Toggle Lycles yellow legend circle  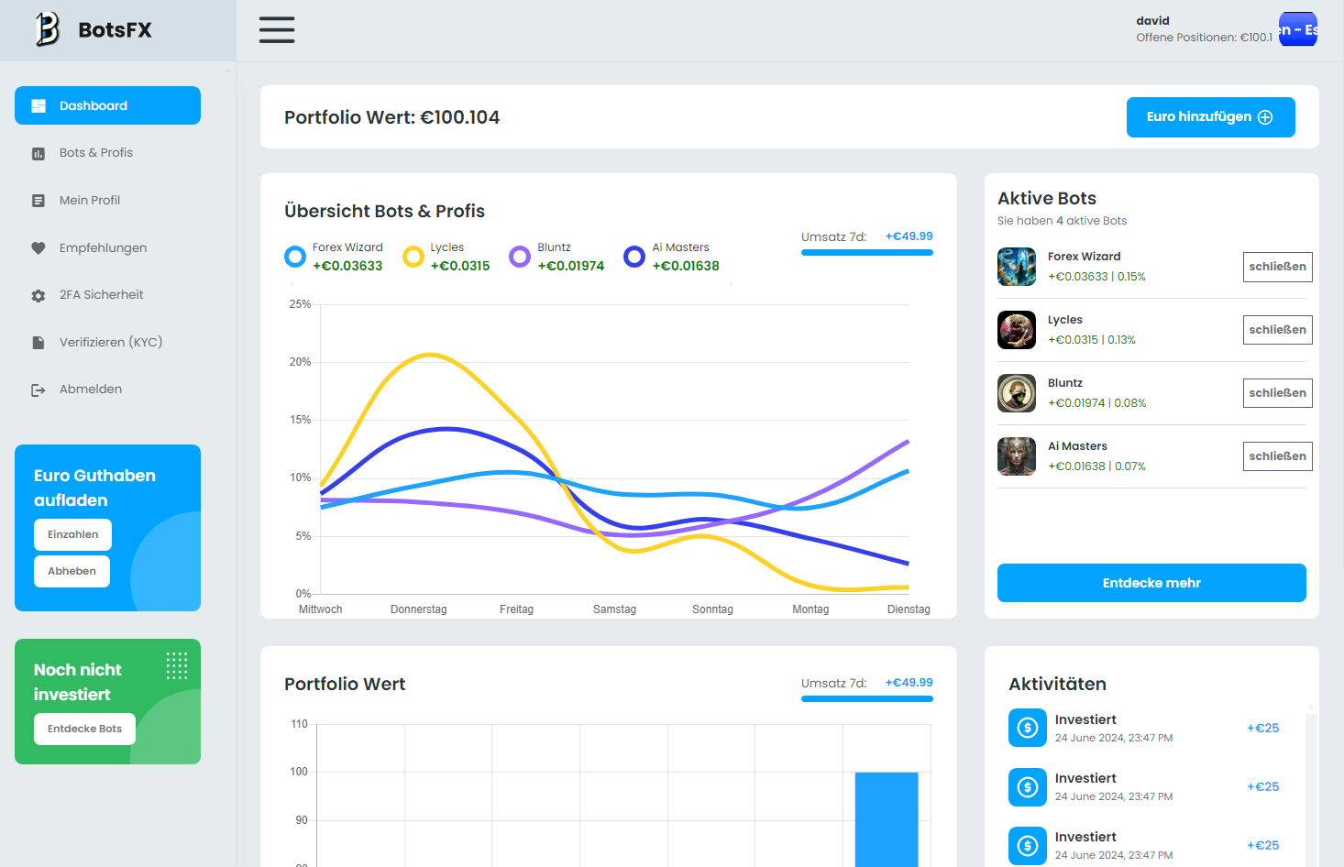[413, 257]
